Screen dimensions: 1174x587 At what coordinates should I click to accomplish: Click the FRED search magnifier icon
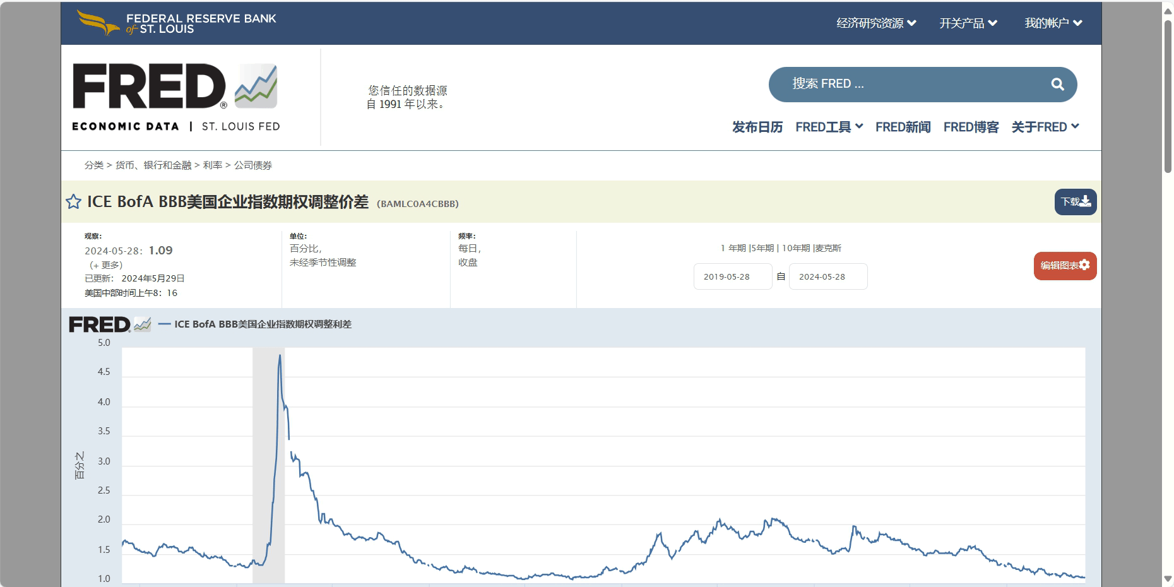coord(1057,84)
